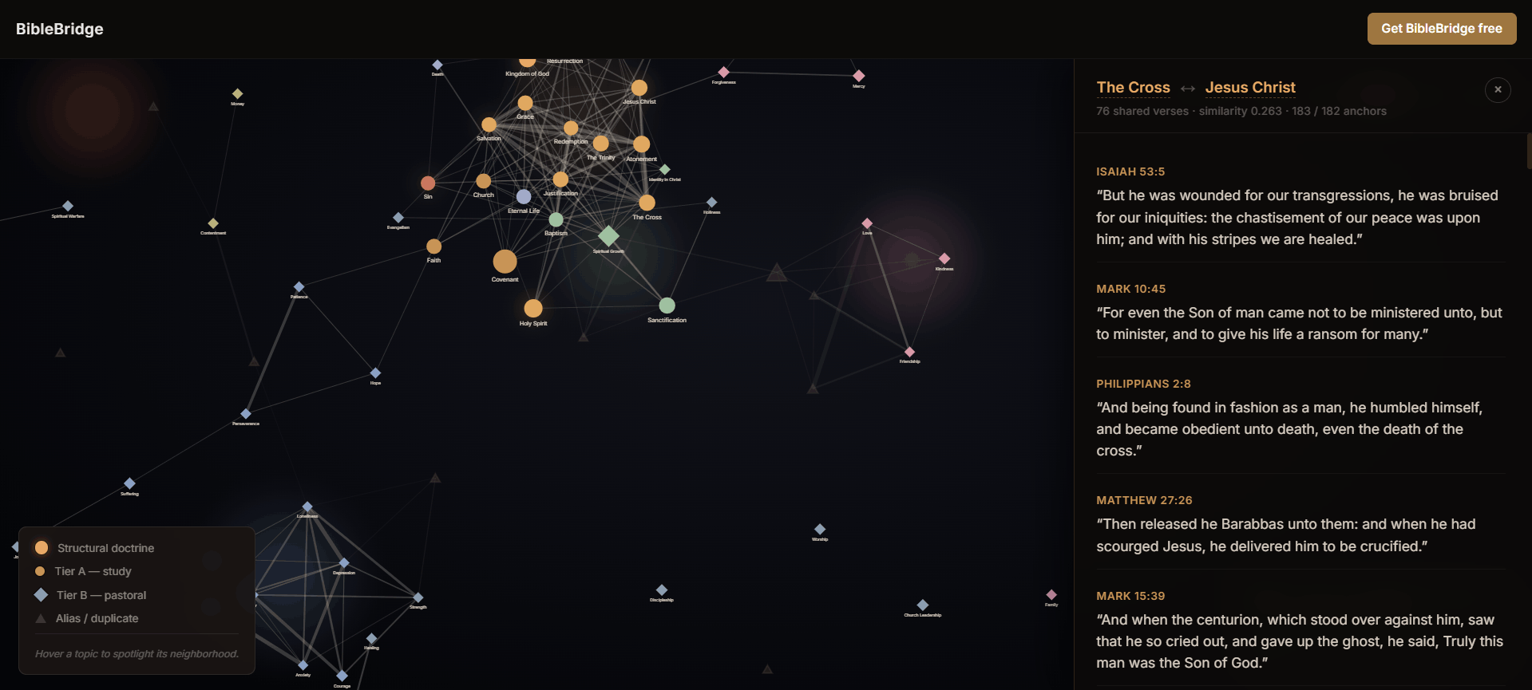The height and width of the screenshot is (690, 1532).
Task: Select the Identity in Christ diamond
Action: coord(664,169)
